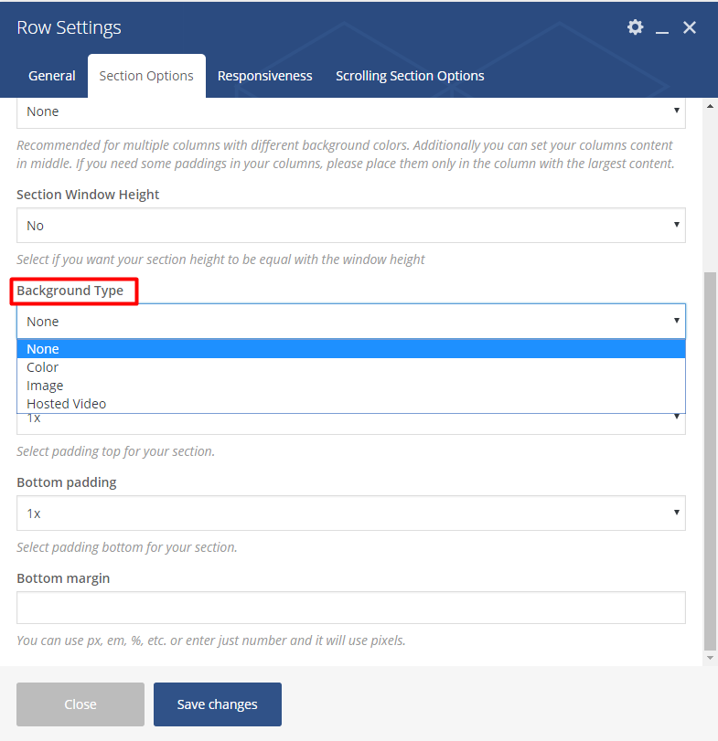Select Hosted Video background type
Viewport: 718px width, 741px height.
(351, 404)
